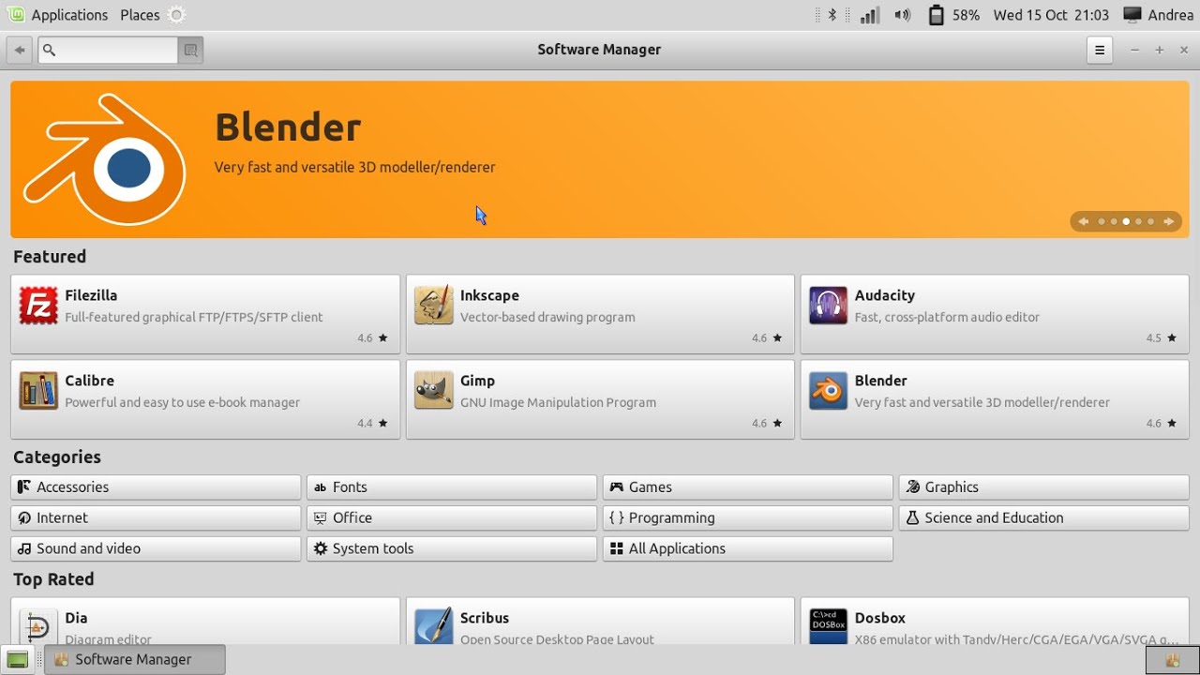Viewport: 1200px width, 675px height.
Task: Click the volume speaker tray icon
Action: point(902,15)
